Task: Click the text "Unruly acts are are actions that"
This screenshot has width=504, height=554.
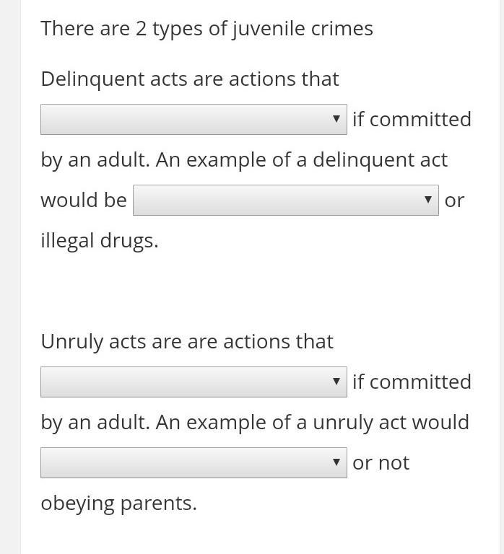Action: (x=187, y=342)
